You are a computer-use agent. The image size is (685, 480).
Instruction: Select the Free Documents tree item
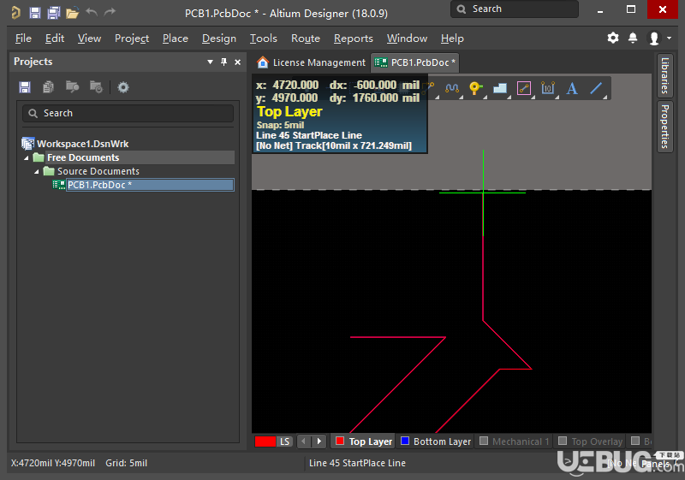83,157
